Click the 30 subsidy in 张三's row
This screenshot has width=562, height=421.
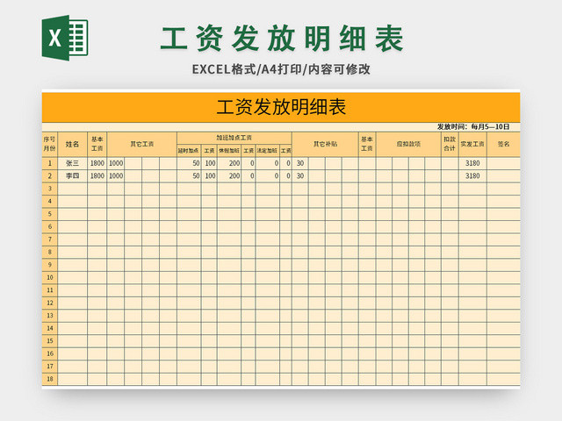[300, 163]
